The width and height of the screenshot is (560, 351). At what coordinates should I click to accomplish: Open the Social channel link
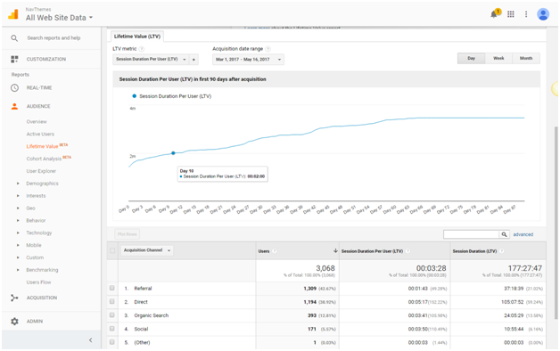click(x=141, y=329)
